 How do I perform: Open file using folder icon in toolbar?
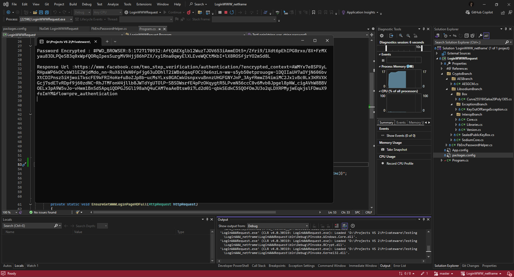tap(35, 12)
